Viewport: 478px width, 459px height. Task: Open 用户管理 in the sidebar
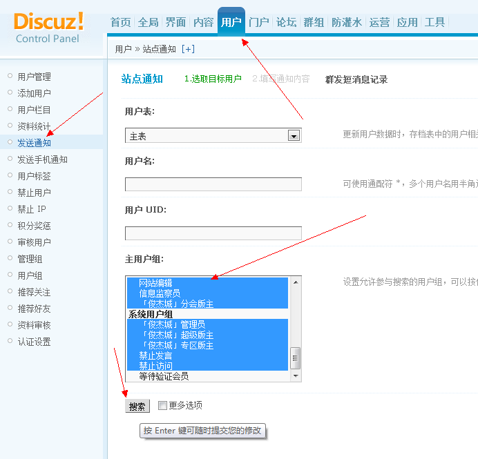(34, 77)
